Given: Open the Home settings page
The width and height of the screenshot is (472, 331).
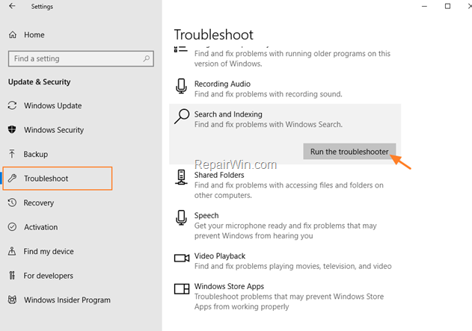Looking at the screenshot, I should [x=34, y=35].
